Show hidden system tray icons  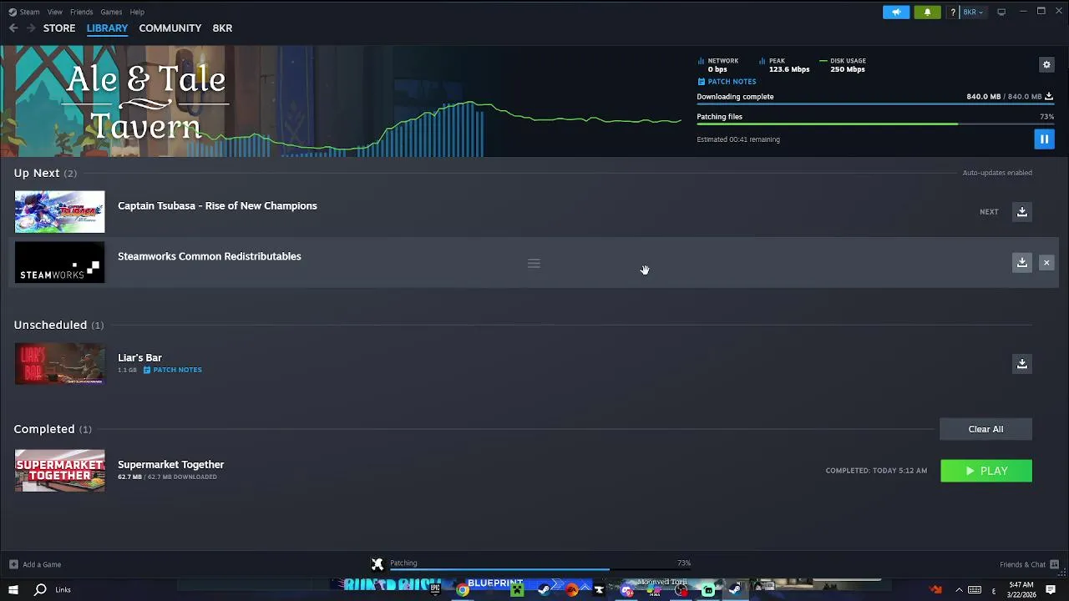[959, 590]
